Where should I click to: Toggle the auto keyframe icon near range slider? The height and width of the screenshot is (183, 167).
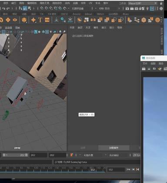coord(71,155)
